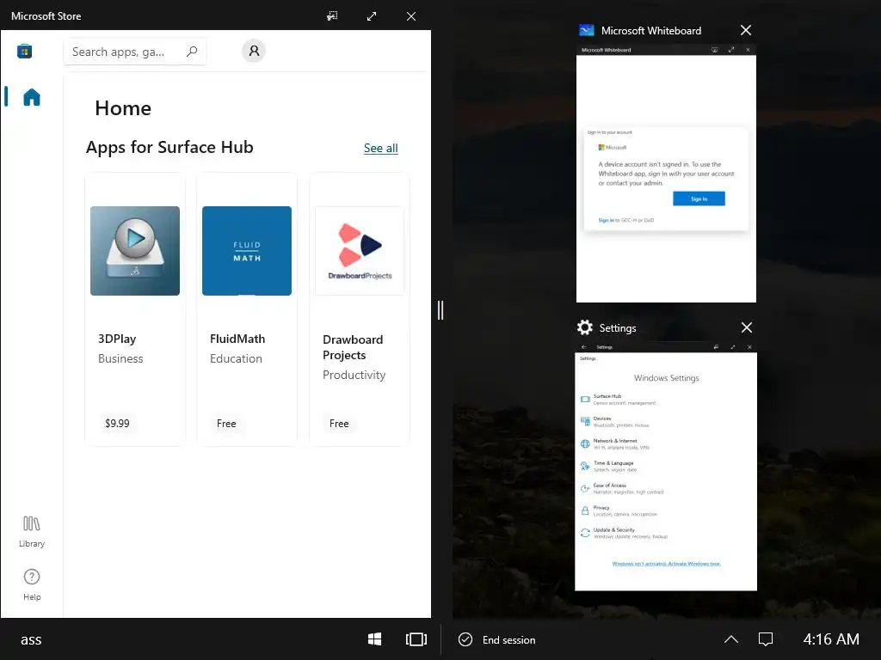Click the FluidMath app title
This screenshot has height=660, width=881.
click(x=237, y=339)
